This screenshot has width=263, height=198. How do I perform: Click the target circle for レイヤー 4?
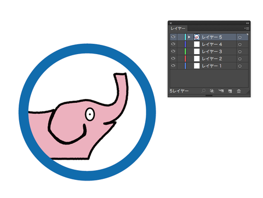(x=240, y=44)
